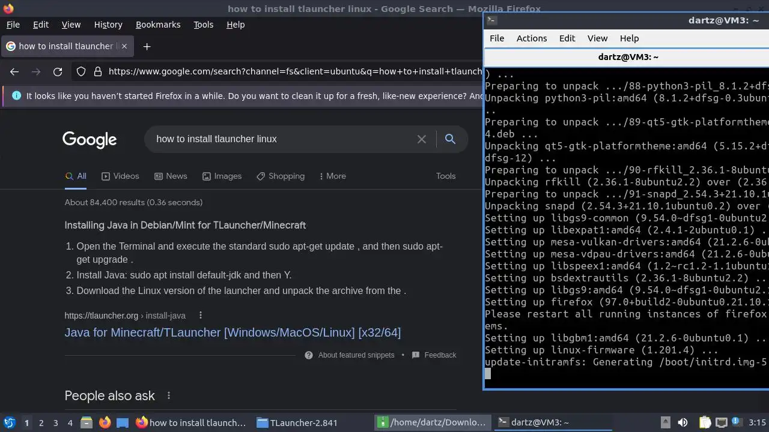Open the terminal's Help menu
Image resolution: width=769 pixels, height=432 pixels.
[629, 38]
